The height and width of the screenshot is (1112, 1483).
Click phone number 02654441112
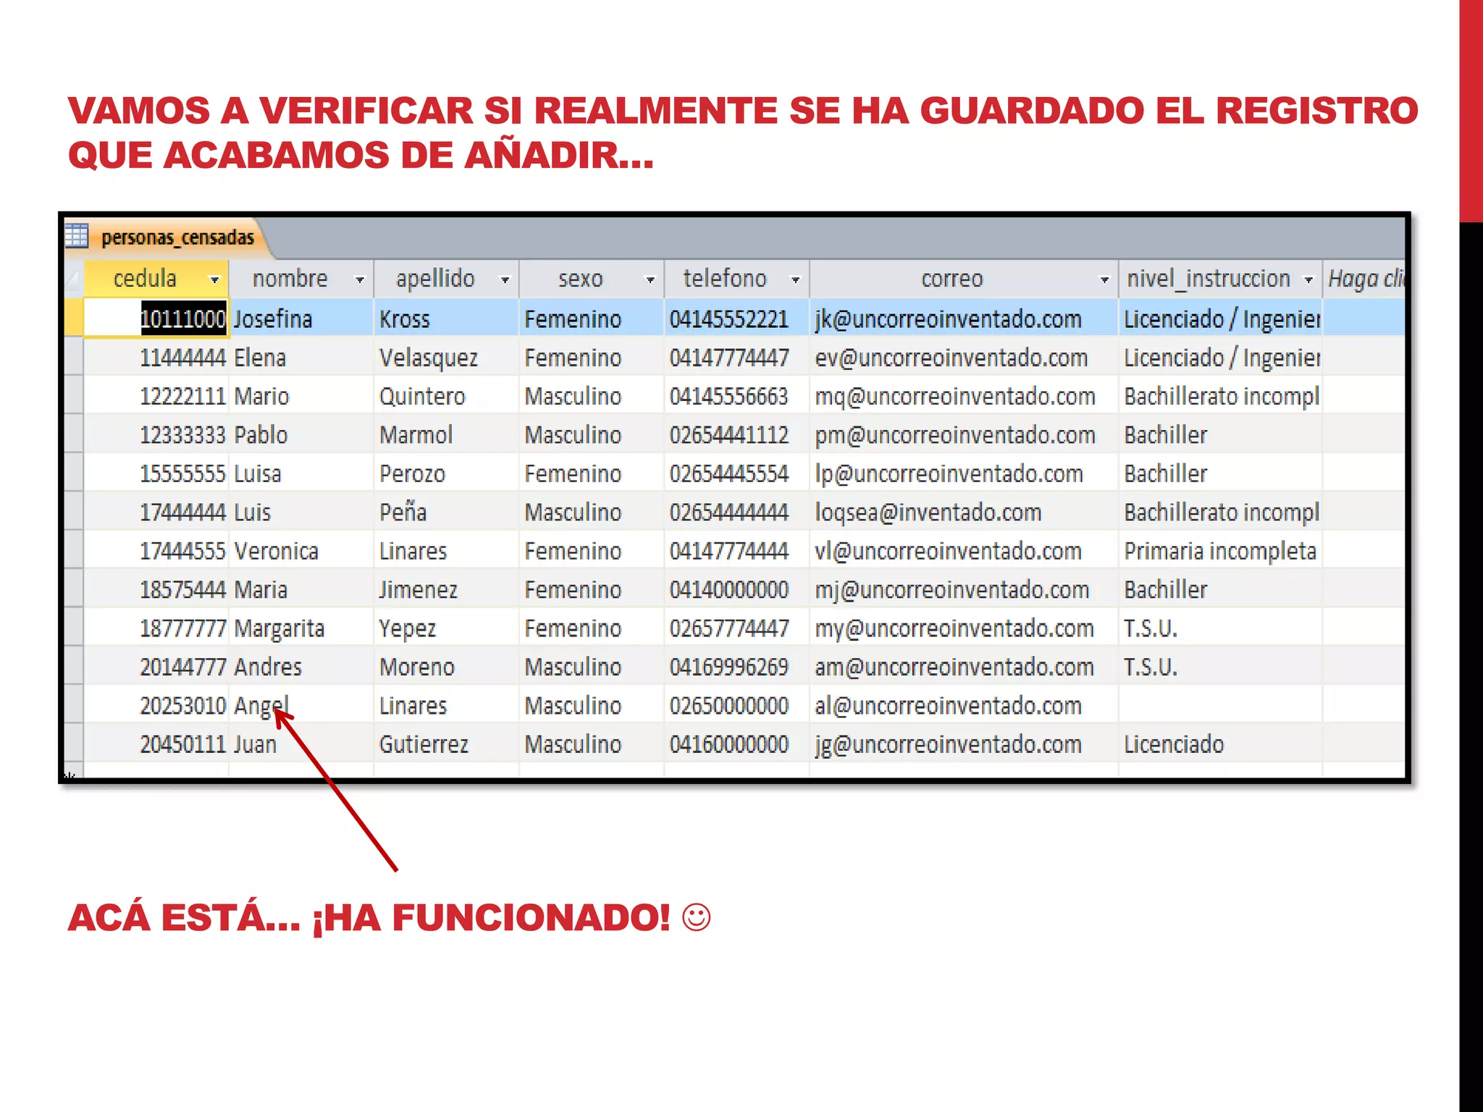coord(729,435)
